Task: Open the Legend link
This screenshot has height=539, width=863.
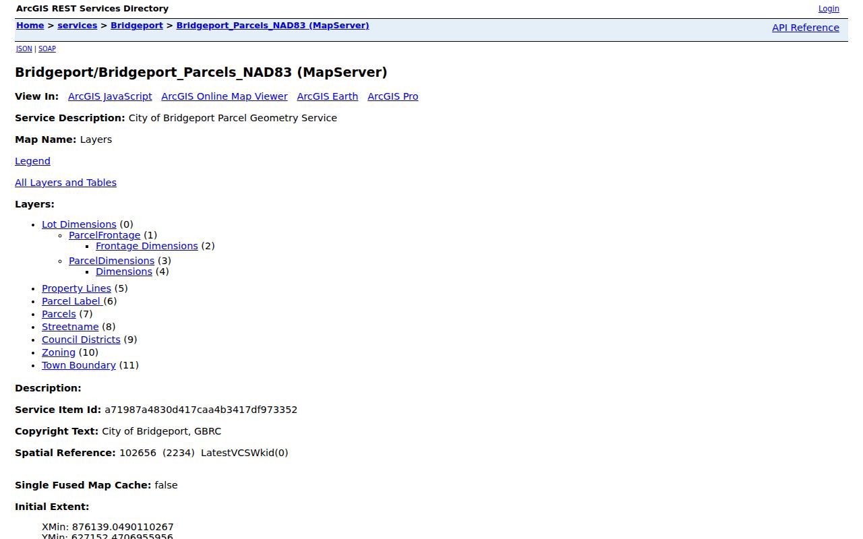Action: [32, 161]
